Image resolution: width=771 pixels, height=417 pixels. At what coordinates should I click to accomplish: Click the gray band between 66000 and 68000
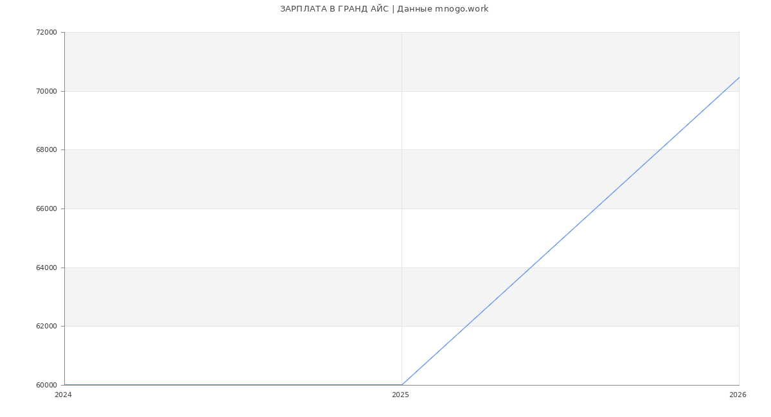[x=231, y=179]
